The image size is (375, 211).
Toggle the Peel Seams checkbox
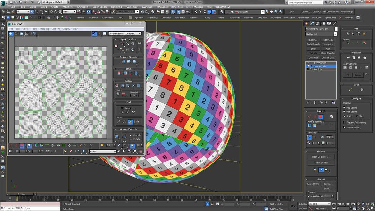click(344, 112)
